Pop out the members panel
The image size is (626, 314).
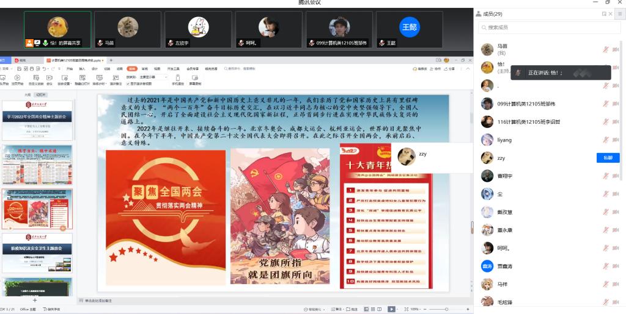(605, 13)
